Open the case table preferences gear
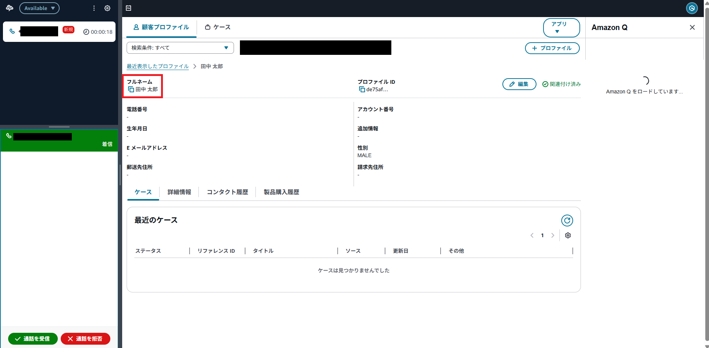Viewport: 709px width, 348px height. pyautogui.click(x=568, y=235)
